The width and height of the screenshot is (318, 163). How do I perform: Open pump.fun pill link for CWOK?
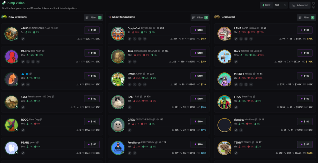point(129,84)
